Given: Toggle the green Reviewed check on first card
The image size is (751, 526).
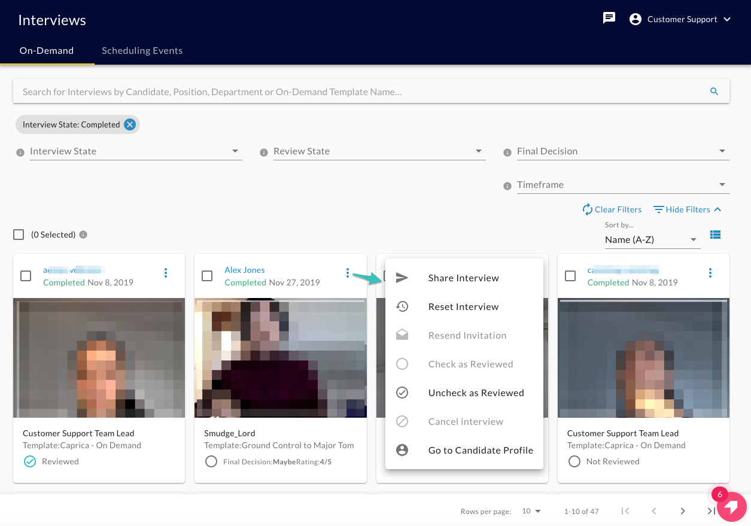Looking at the screenshot, I should [29, 461].
